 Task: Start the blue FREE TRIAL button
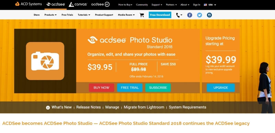tap(130, 88)
